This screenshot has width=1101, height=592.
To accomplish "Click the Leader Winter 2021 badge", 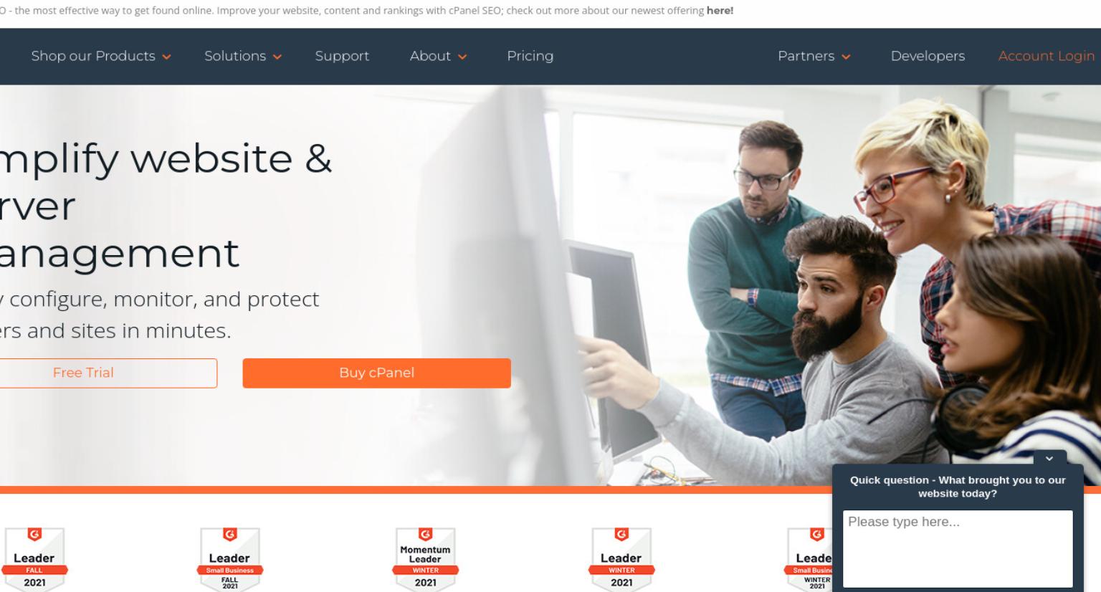I will pos(621,559).
